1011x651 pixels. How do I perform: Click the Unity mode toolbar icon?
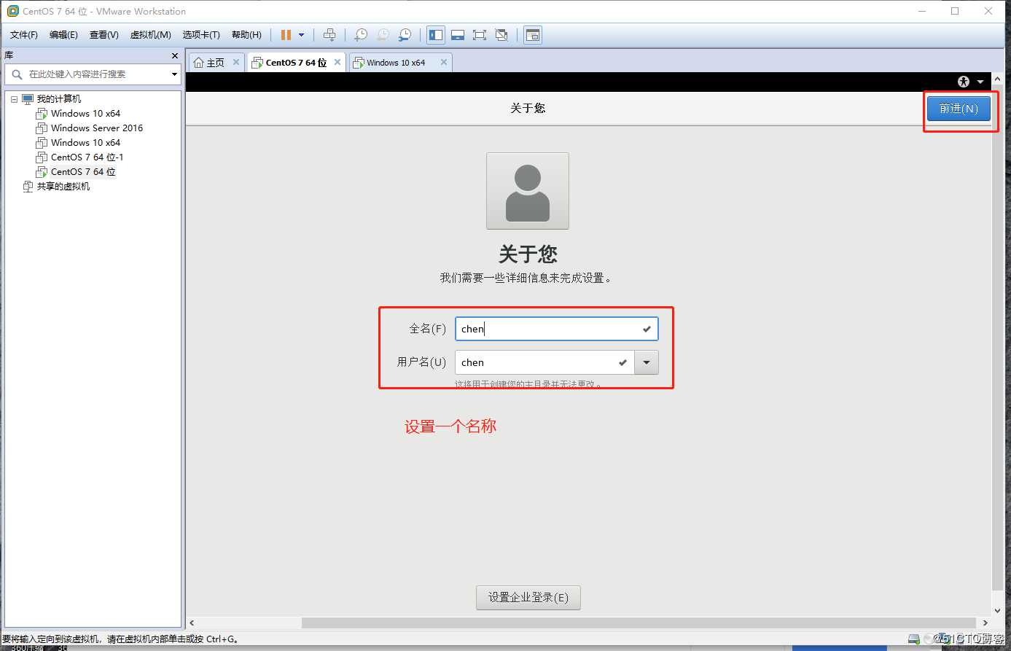(501, 35)
